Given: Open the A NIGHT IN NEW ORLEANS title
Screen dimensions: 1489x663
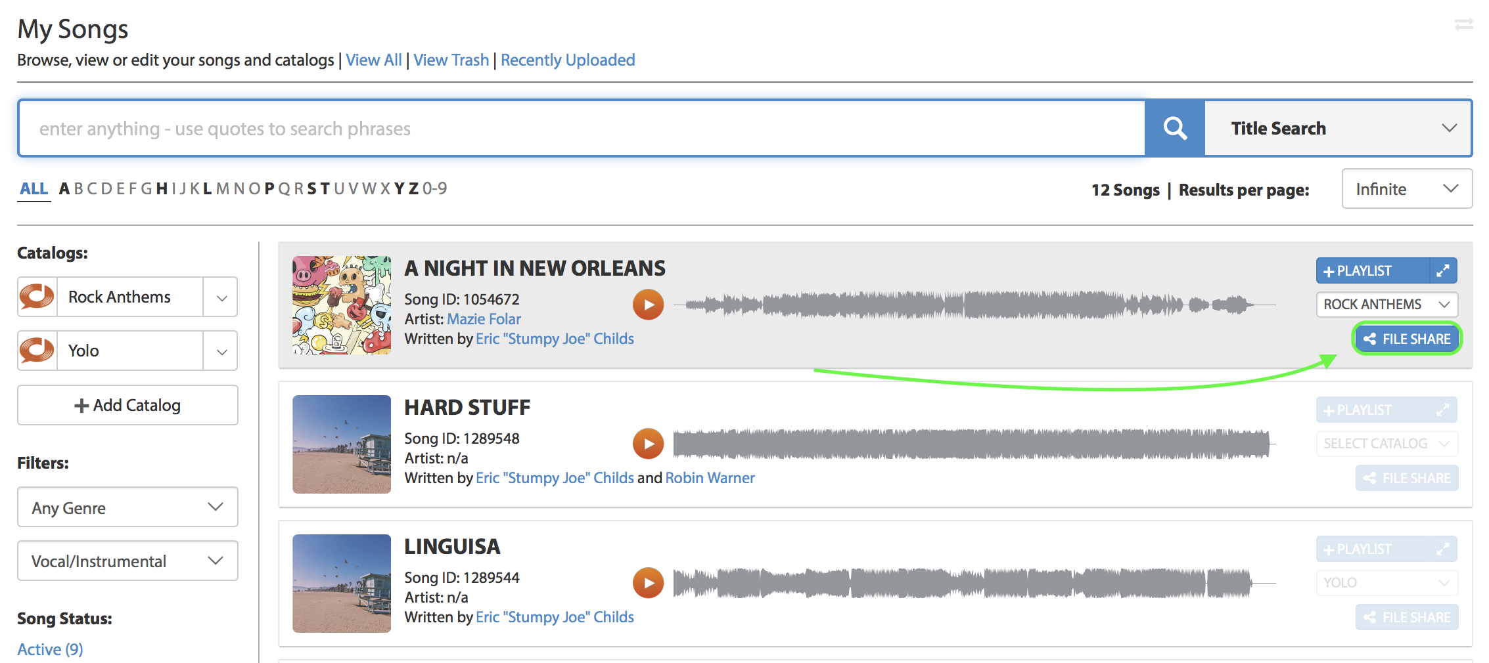Looking at the screenshot, I should point(535,268).
